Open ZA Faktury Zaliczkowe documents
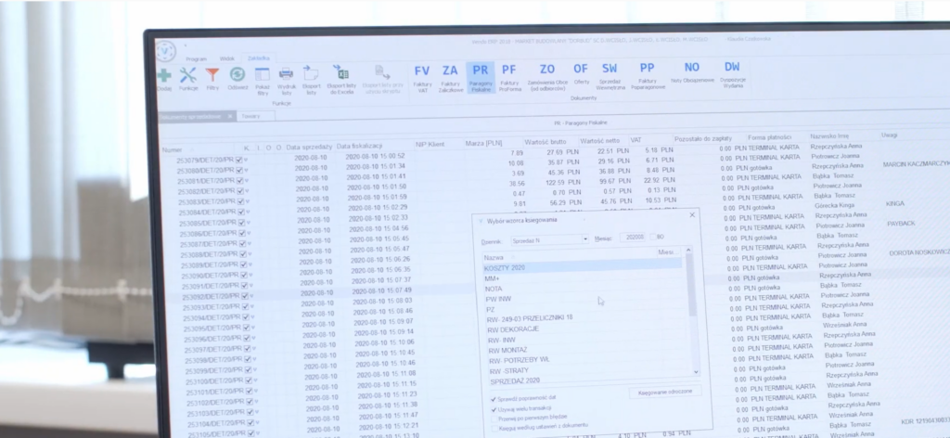This screenshot has height=438, width=950. [x=450, y=78]
